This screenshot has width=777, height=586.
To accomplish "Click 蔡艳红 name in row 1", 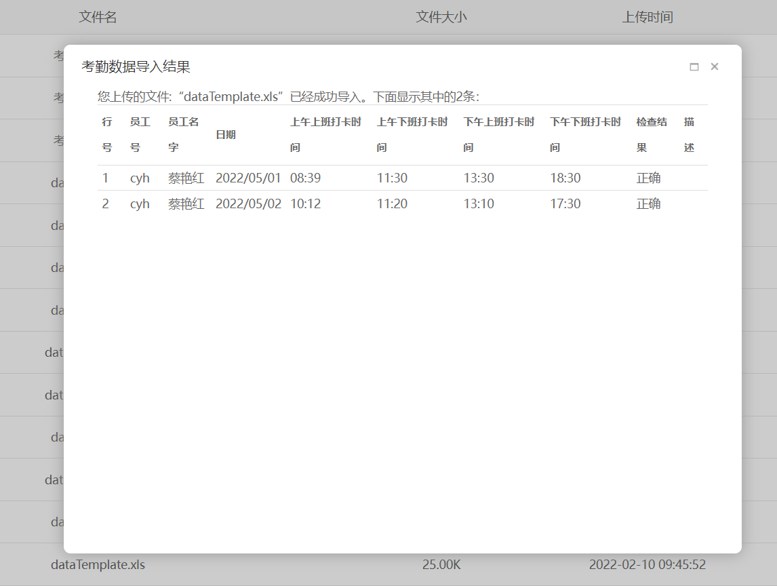I will pyautogui.click(x=186, y=178).
